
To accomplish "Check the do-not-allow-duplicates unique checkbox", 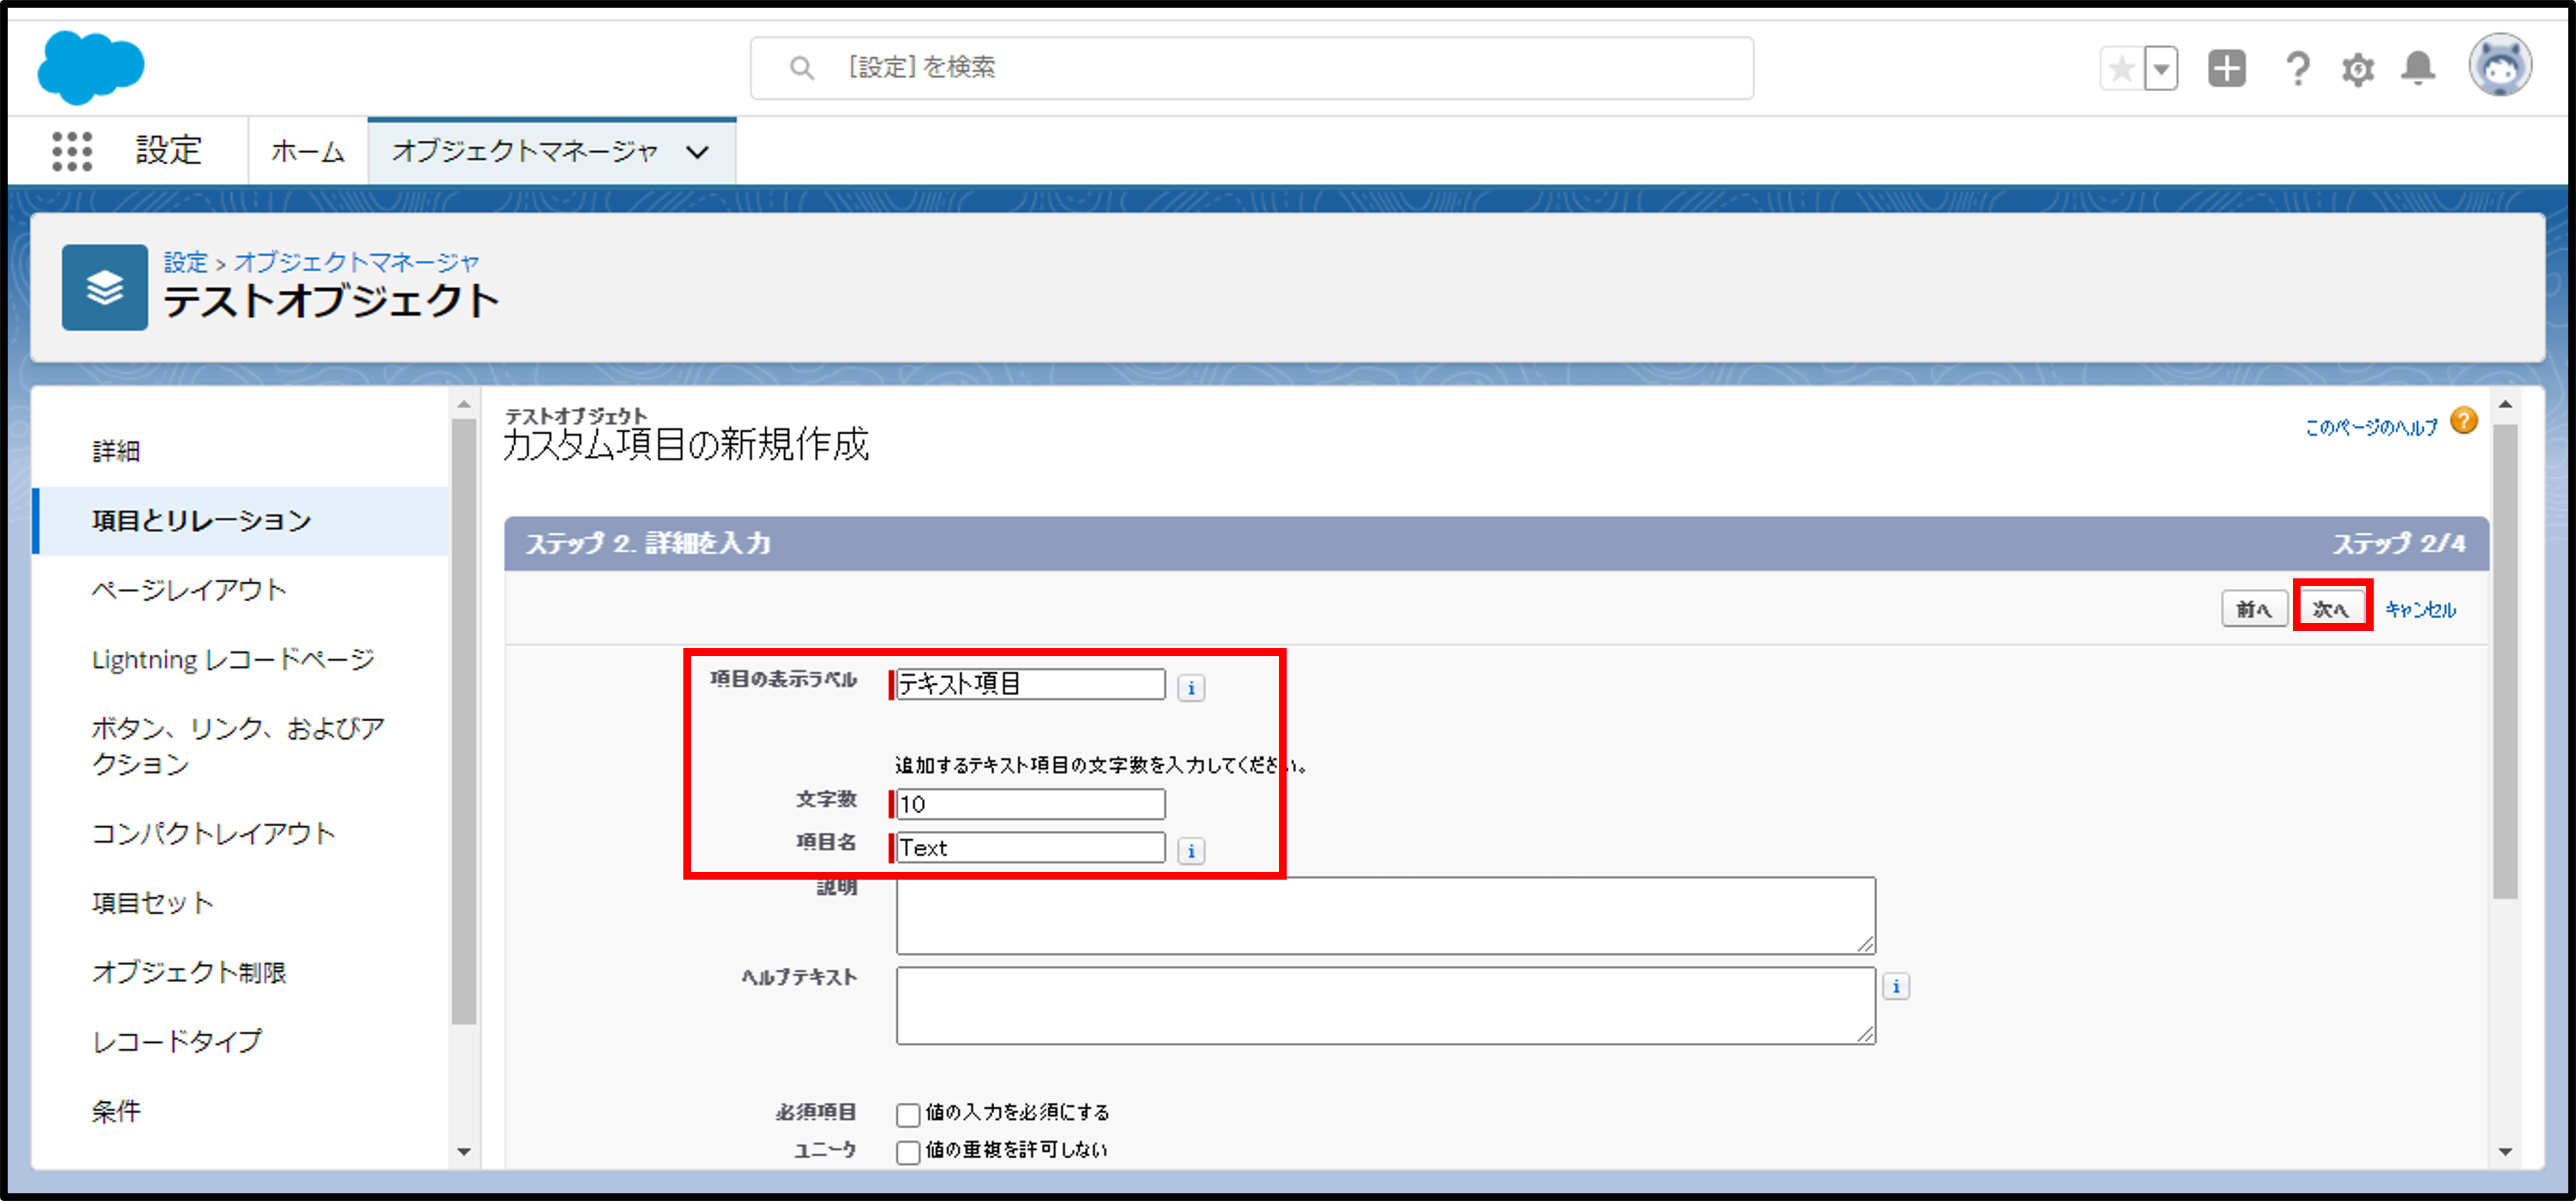I will 907,1152.
